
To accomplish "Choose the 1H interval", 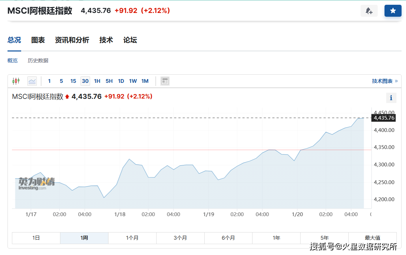I will click(97, 81).
